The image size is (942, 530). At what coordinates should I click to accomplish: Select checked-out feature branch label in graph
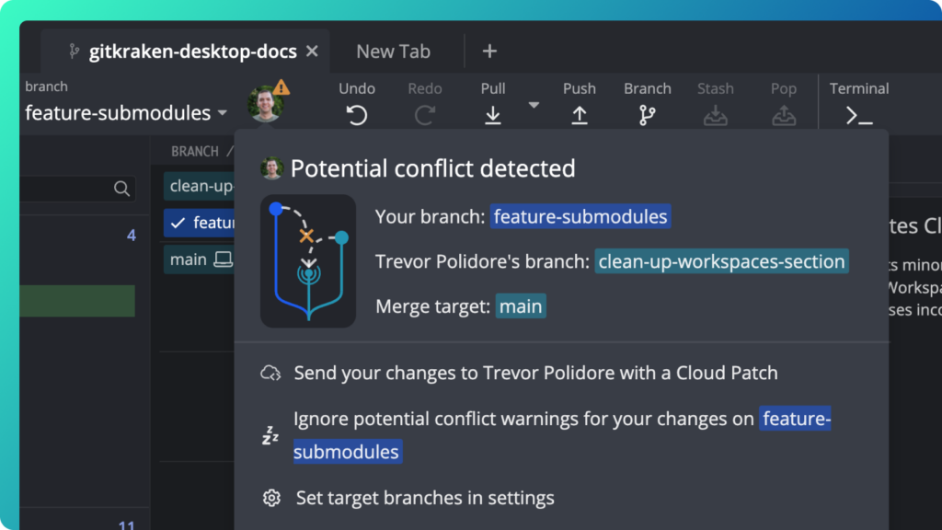click(200, 223)
